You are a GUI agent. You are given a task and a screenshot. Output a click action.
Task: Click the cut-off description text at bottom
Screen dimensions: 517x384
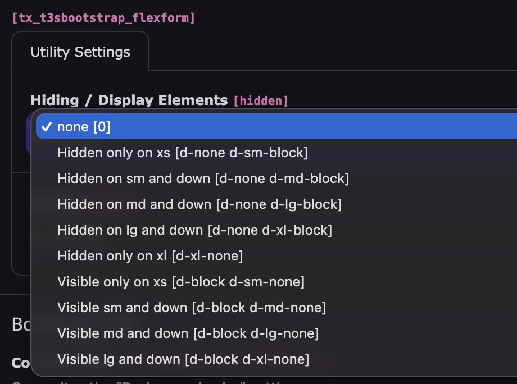pos(20,382)
